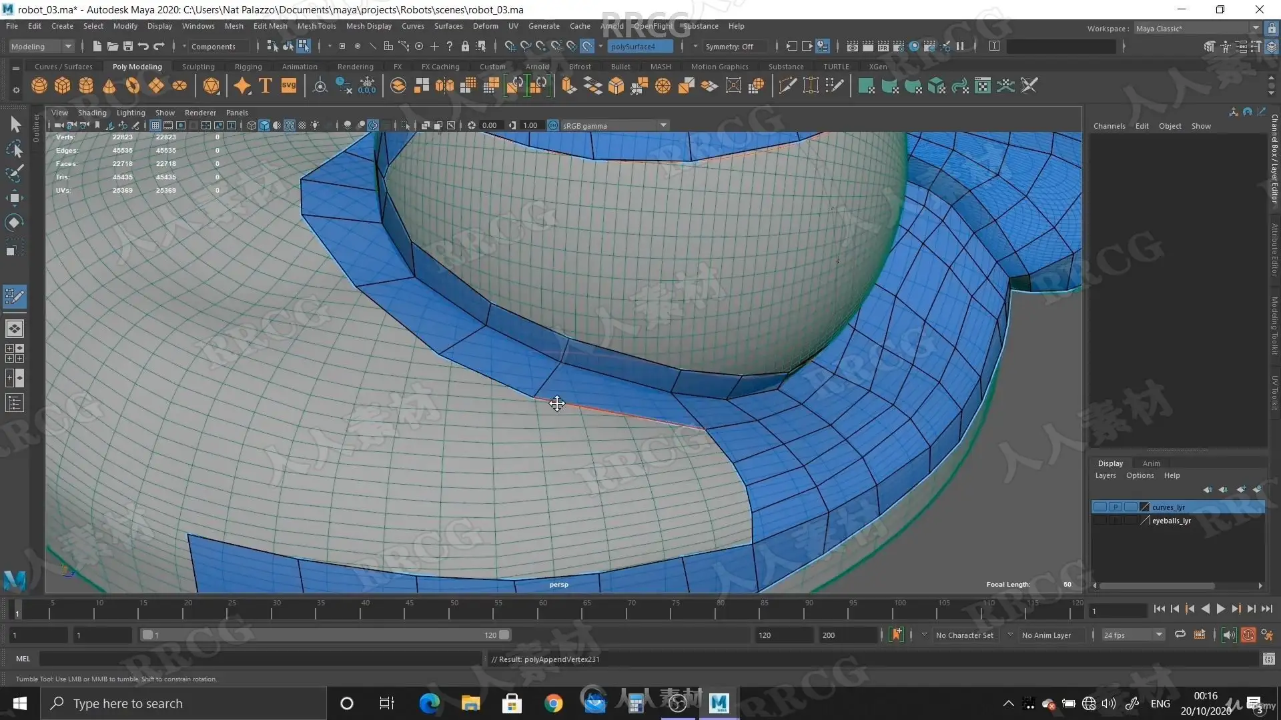
Task: Open the 24 fps playback speed dropdown
Action: tap(1133, 635)
